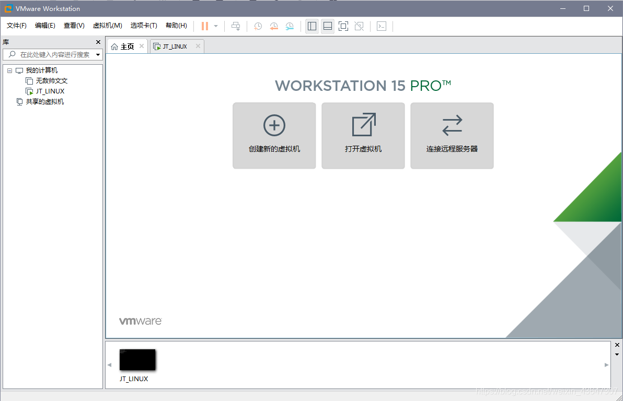Open the 虚拟机(M) menu
Viewport: 623px width, 401px height.
click(108, 26)
